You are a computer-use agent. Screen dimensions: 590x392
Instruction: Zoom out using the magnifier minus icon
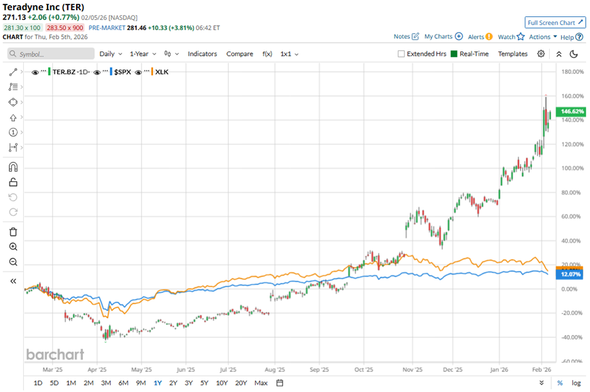pos(13,262)
